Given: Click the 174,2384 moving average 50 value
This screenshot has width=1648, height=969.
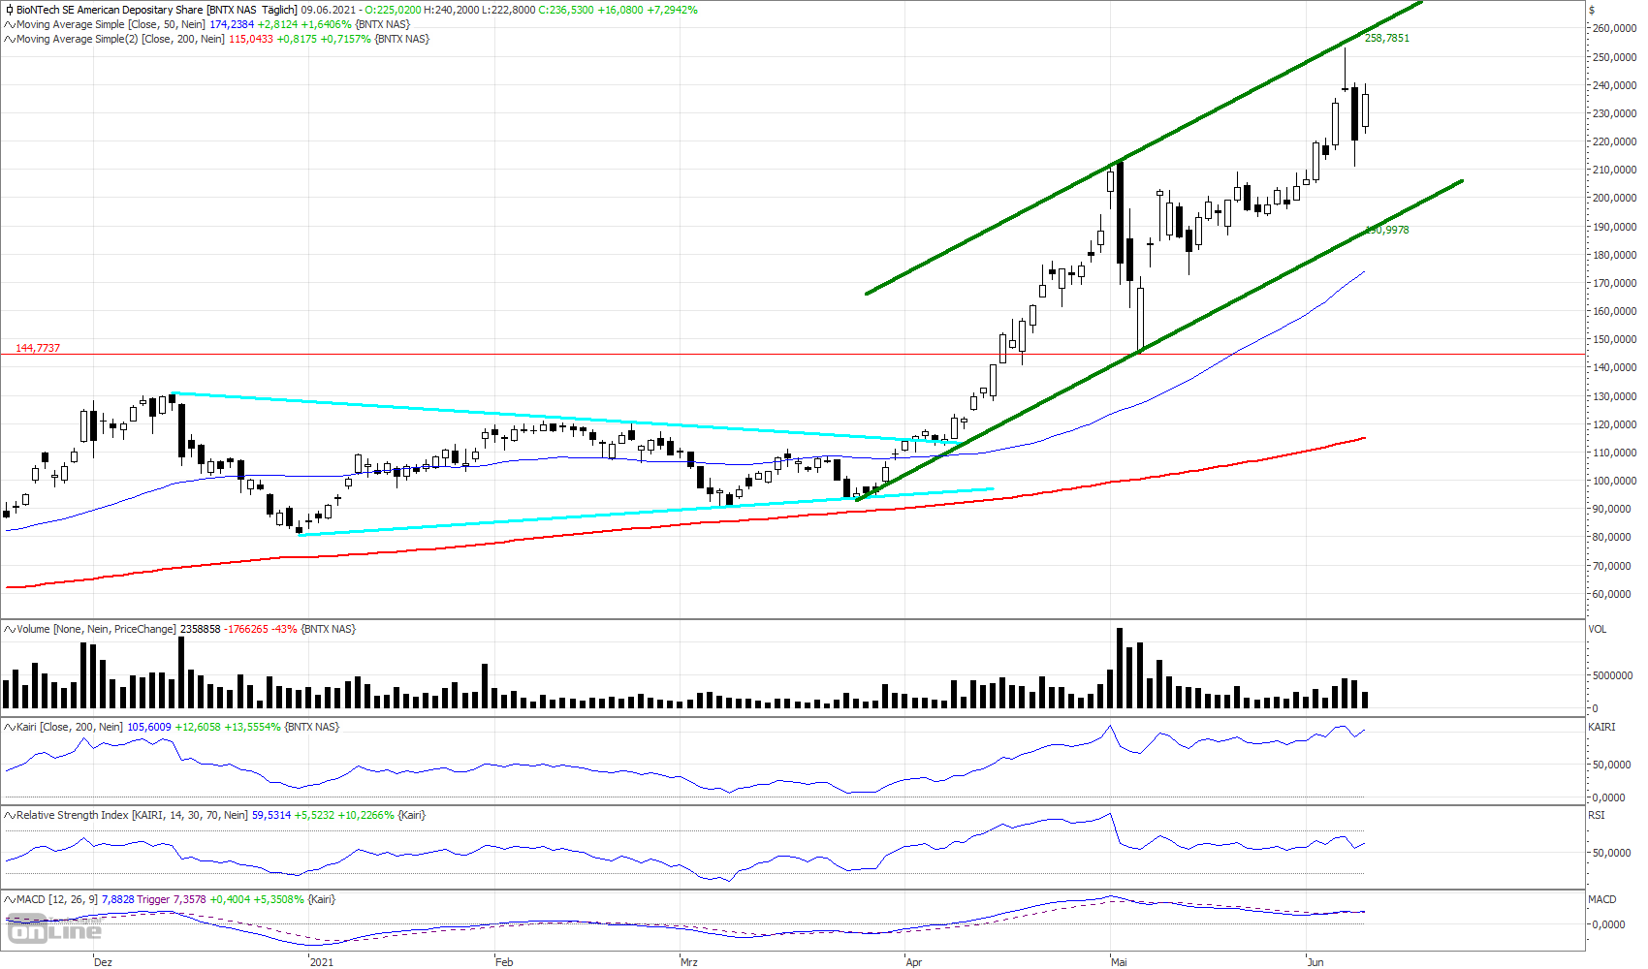Looking at the screenshot, I should pos(232,24).
